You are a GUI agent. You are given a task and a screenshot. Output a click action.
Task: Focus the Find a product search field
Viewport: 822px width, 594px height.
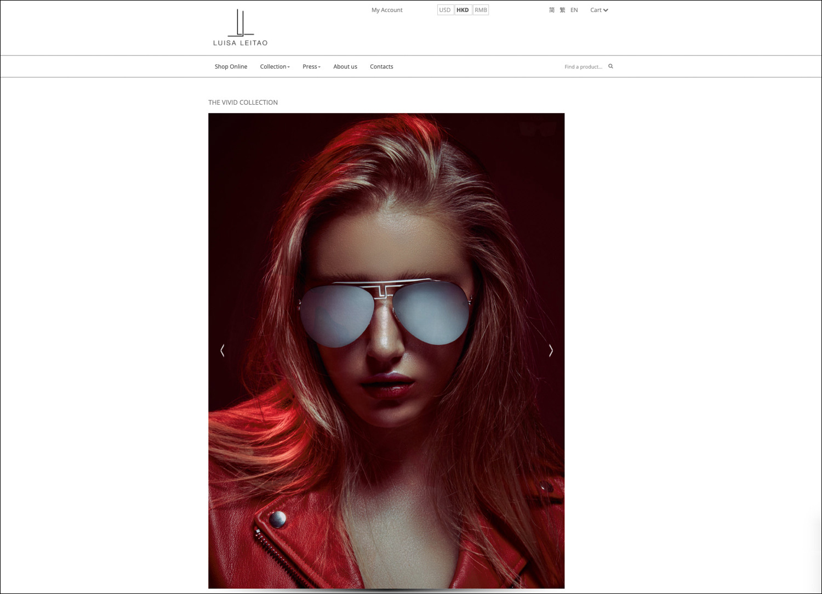tap(583, 66)
